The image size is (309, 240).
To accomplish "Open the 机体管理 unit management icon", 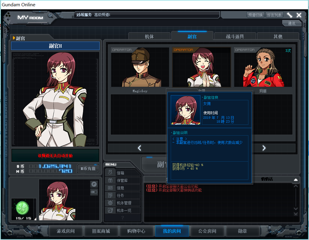I will (110, 203).
